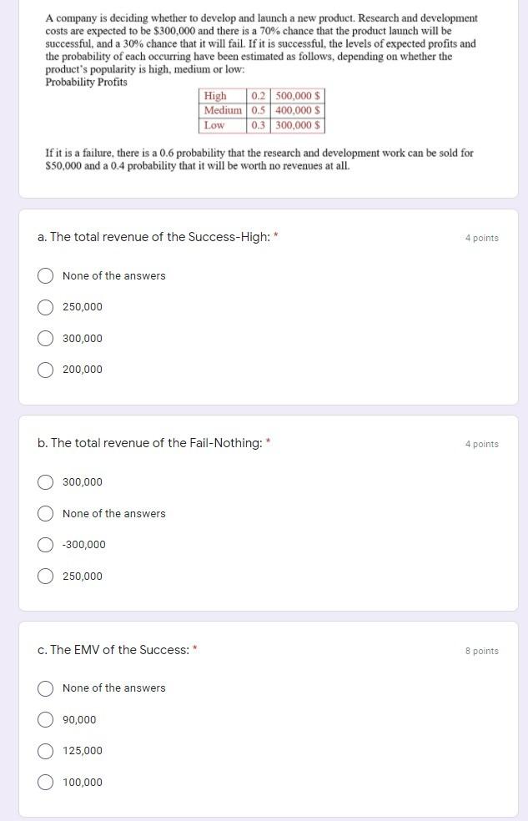Image resolution: width=528 pixels, height=821 pixels.
Task: Click the "8 points" label on question c
Action: [481, 651]
